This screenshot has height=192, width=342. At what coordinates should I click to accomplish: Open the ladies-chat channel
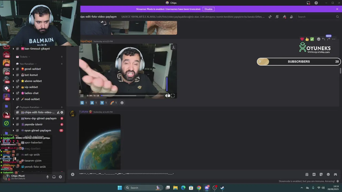tap(39, 93)
